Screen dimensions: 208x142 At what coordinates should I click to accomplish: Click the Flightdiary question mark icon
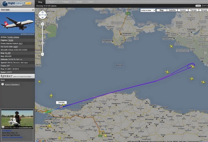click(x=3, y=84)
